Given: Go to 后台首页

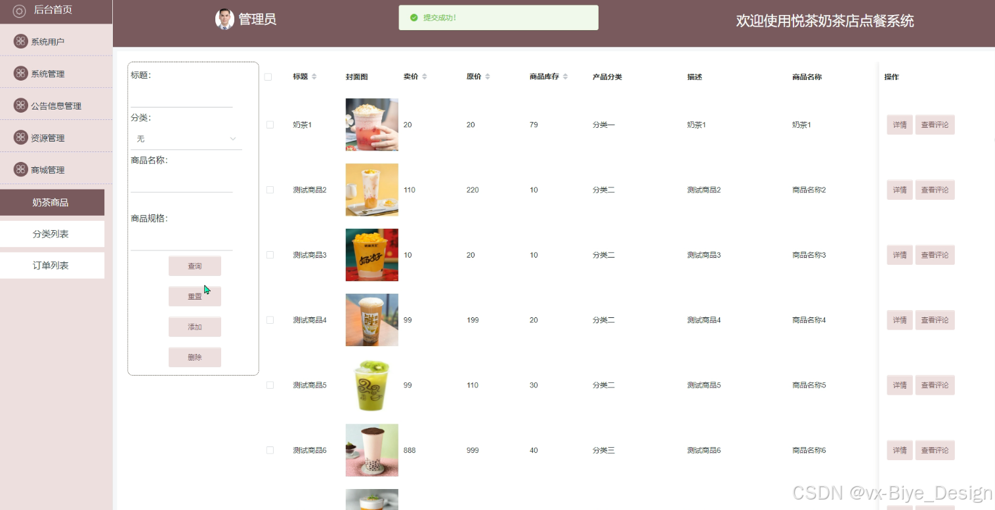Looking at the screenshot, I should [56, 10].
